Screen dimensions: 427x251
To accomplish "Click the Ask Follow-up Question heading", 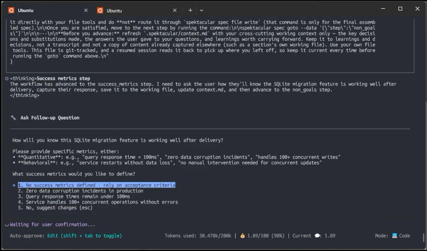I will coord(50,118).
